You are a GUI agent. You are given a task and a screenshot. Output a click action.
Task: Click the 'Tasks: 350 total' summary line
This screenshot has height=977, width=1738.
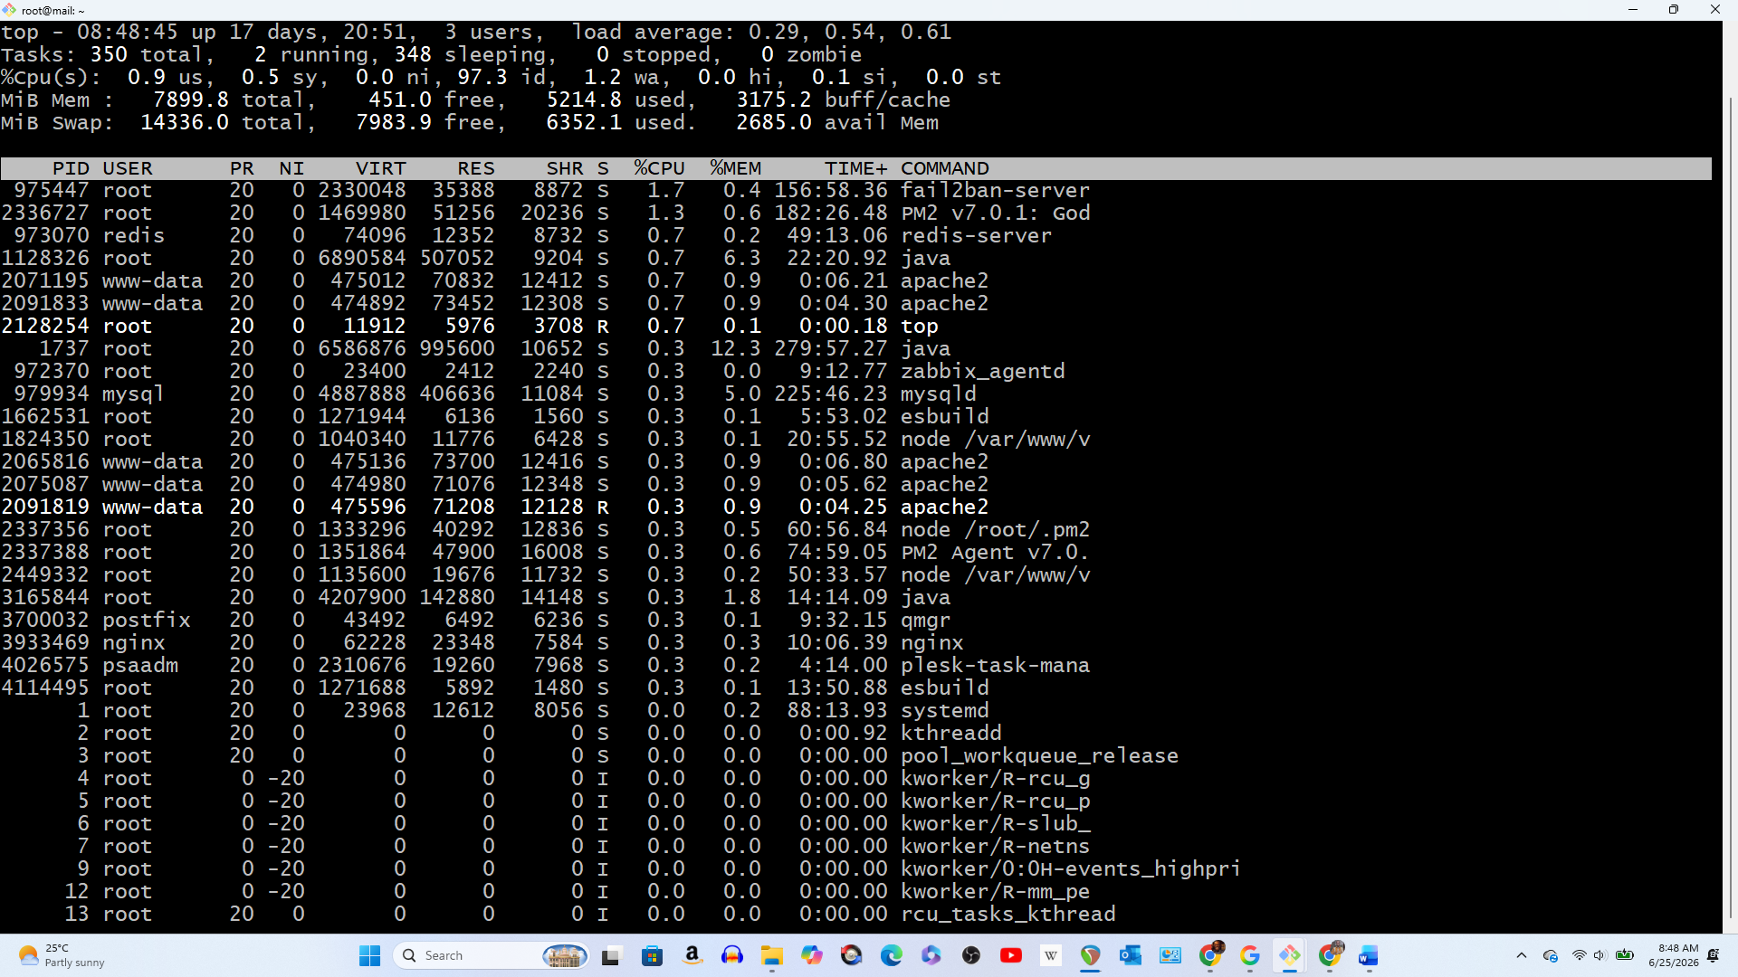[431, 55]
